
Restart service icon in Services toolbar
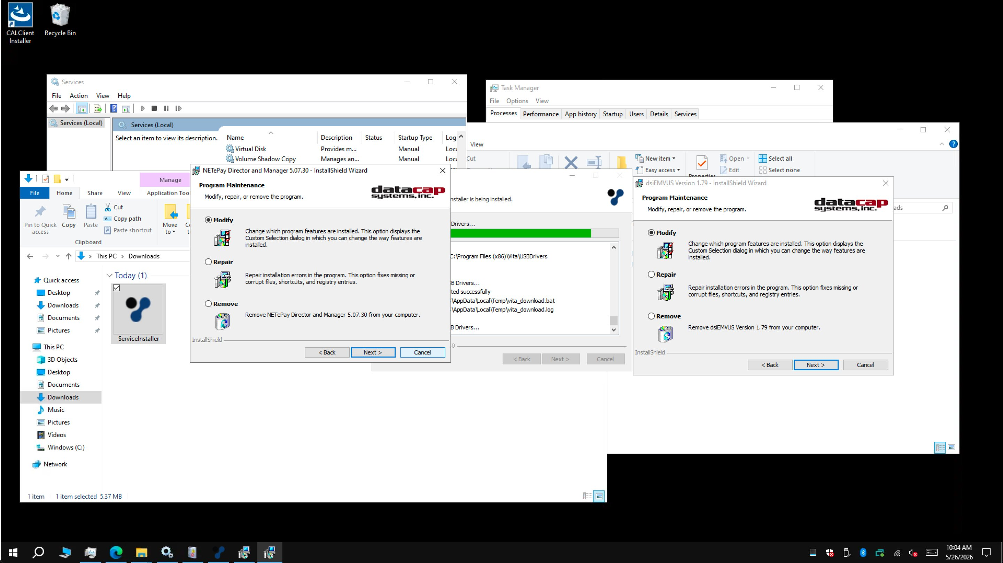[x=178, y=108]
